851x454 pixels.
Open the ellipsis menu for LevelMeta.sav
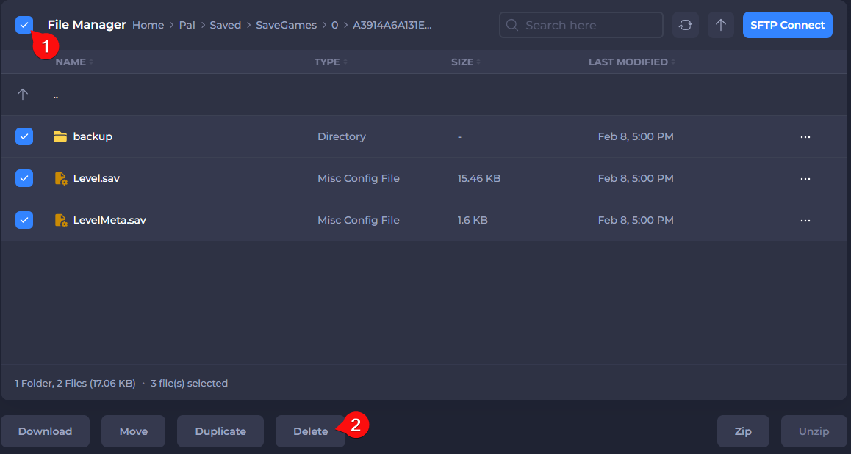click(x=805, y=220)
